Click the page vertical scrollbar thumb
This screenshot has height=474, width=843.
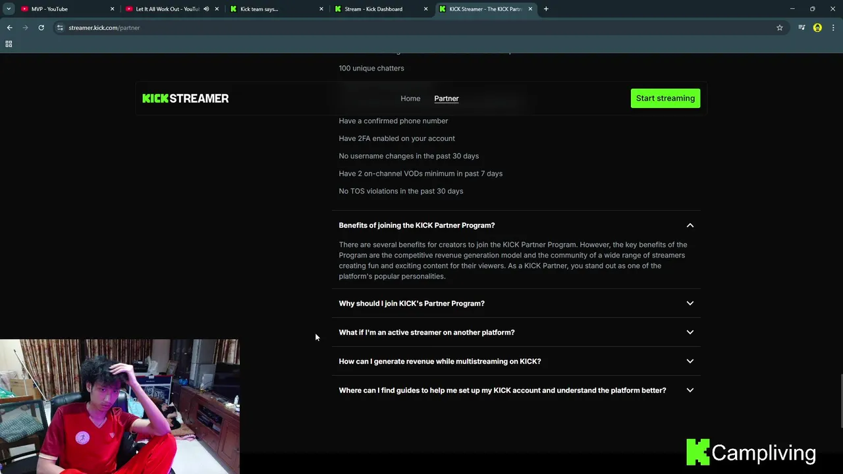pyautogui.click(x=840, y=401)
